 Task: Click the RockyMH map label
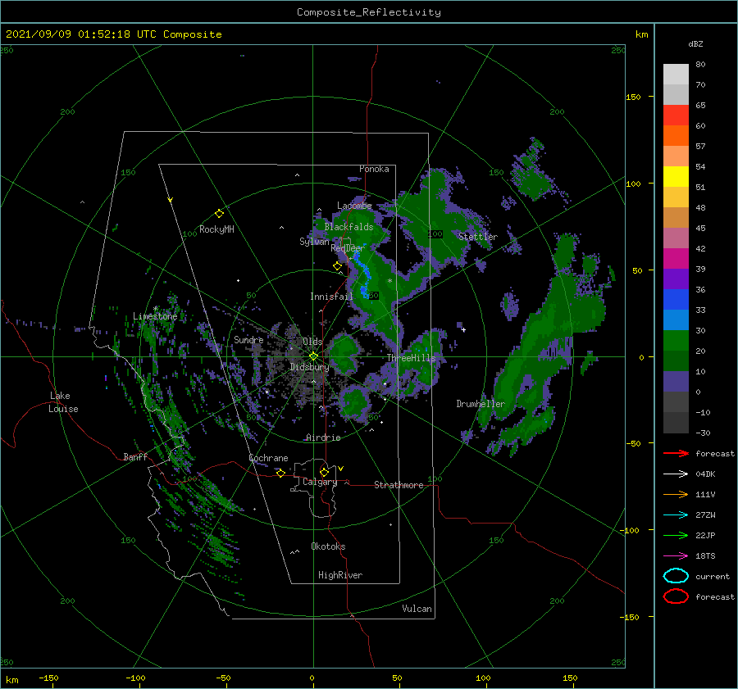click(x=216, y=229)
